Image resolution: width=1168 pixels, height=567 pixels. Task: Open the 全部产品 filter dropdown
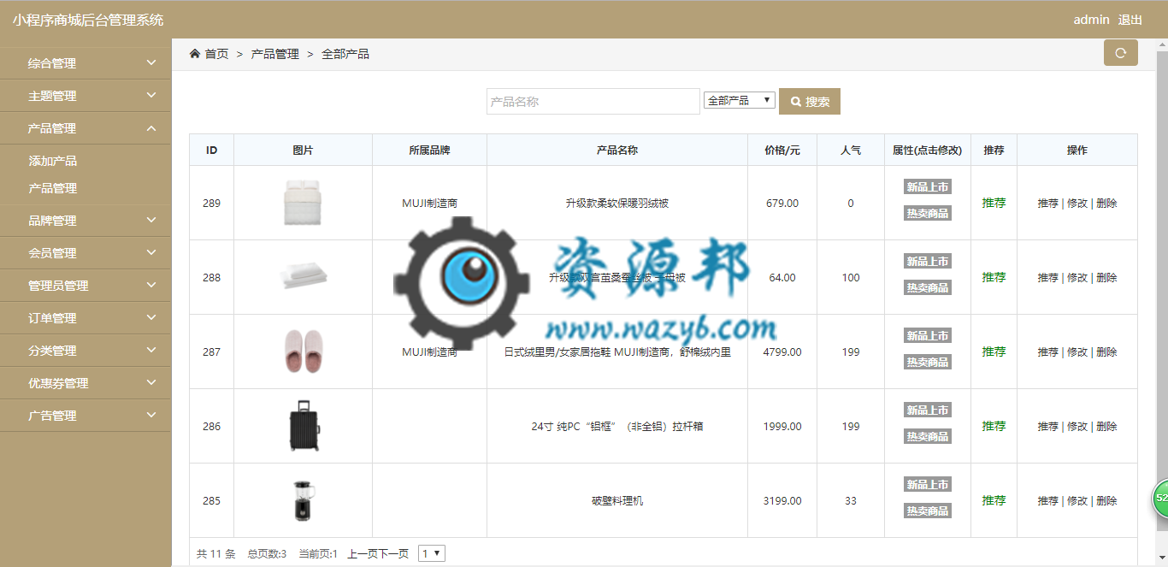click(740, 100)
